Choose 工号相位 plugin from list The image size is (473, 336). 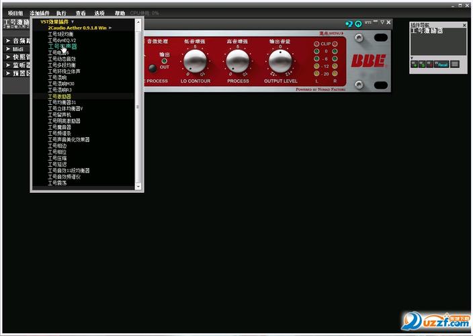click(57, 152)
